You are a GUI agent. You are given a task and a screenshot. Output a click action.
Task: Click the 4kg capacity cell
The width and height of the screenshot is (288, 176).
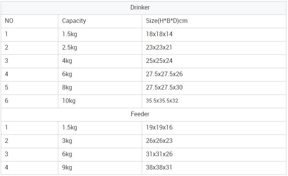[67, 61]
